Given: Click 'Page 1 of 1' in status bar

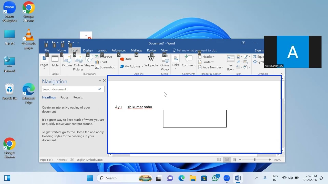Looking at the screenshot, I should click(47, 160).
